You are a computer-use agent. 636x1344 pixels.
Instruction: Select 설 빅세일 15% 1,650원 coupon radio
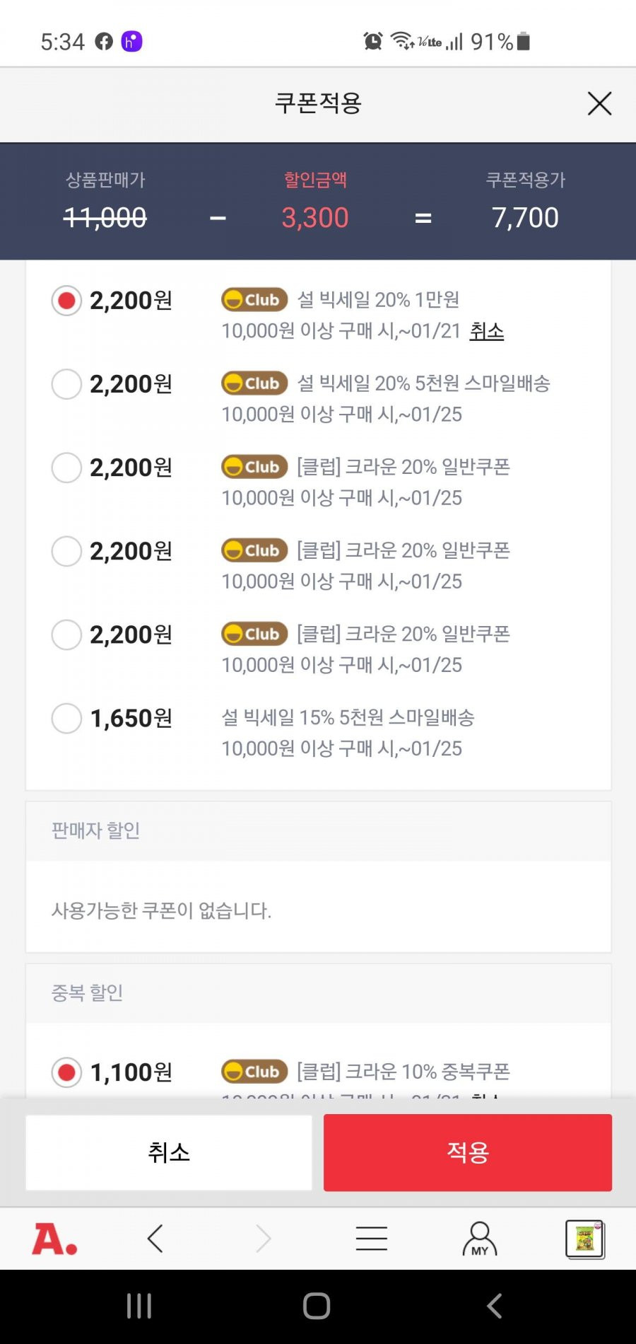point(66,718)
